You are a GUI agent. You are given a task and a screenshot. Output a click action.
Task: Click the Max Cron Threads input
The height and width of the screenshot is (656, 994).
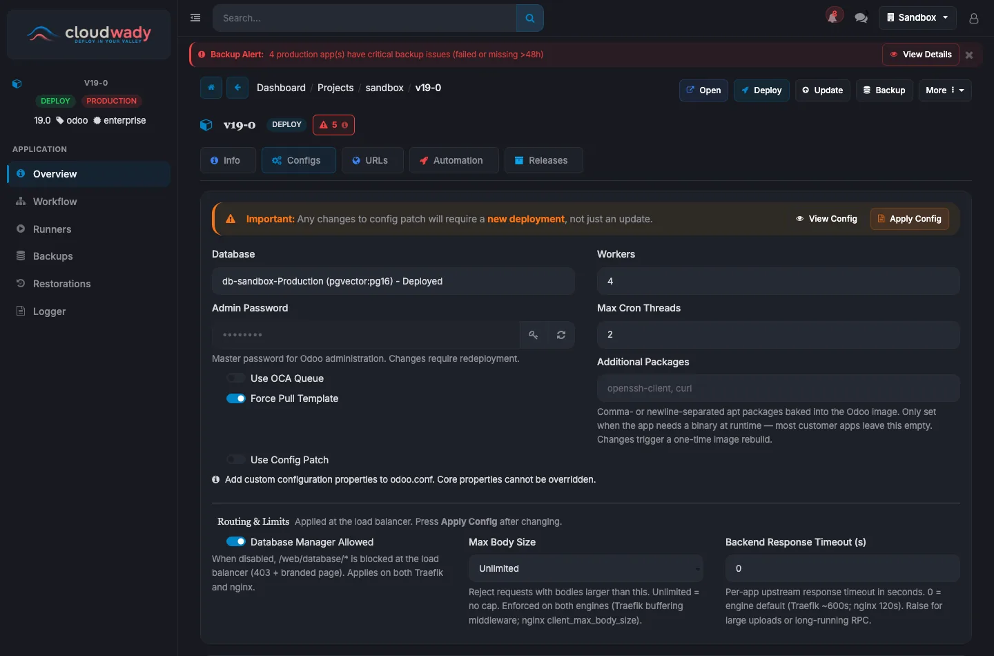(x=779, y=335)
